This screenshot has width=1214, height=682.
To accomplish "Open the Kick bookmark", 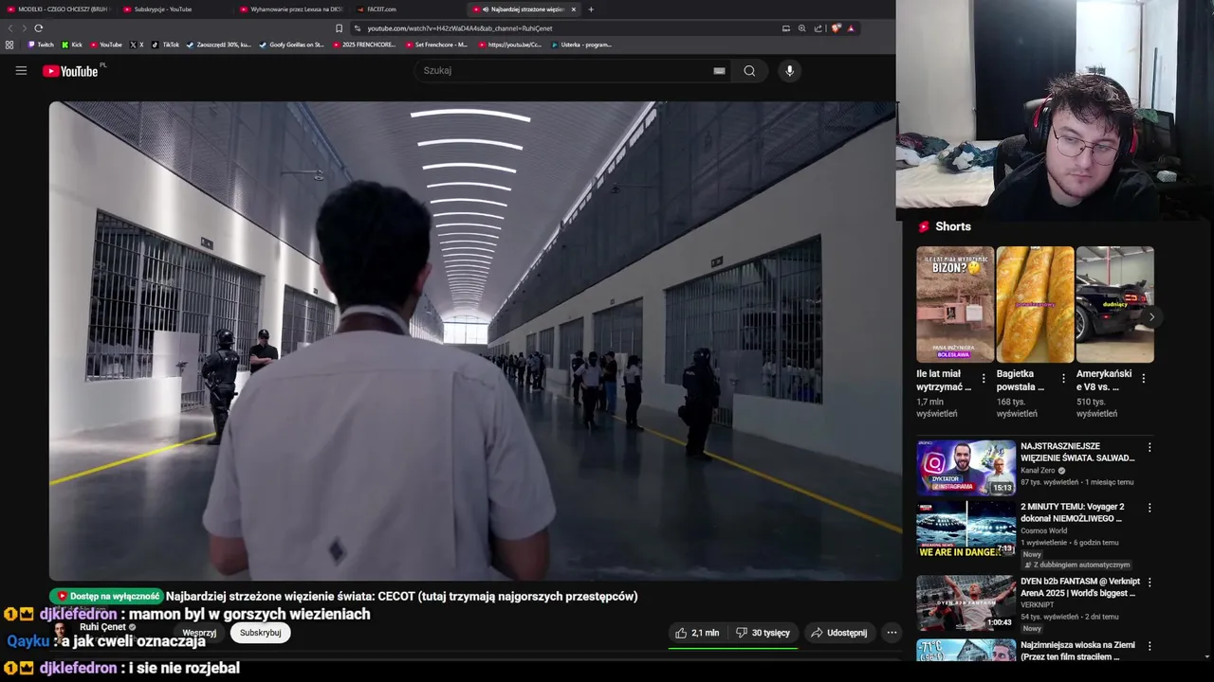I will [x=72, y=45].
